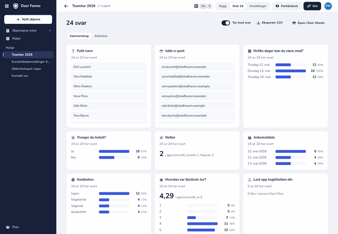
Task: Go back with the left arrow icon
Action: pos(66,6)
